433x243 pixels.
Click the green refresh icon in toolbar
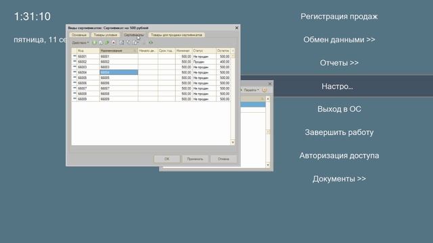pos(150,43)
